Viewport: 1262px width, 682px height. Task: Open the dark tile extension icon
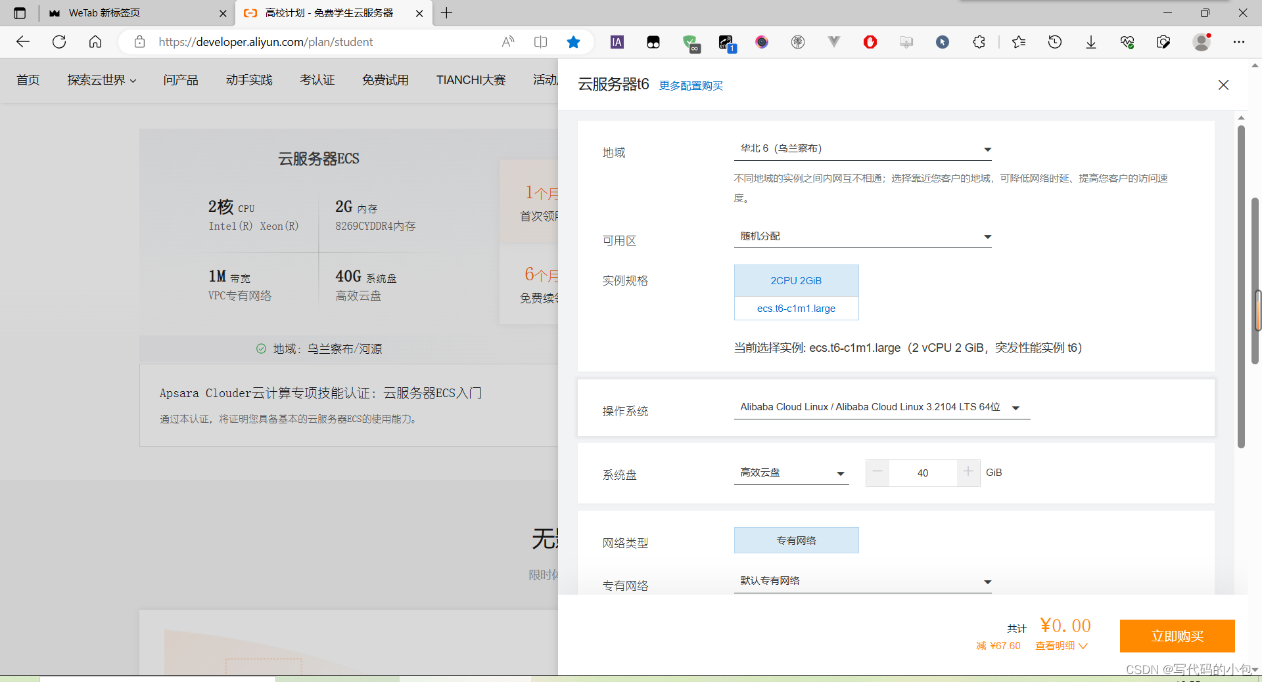coord(653,42)
